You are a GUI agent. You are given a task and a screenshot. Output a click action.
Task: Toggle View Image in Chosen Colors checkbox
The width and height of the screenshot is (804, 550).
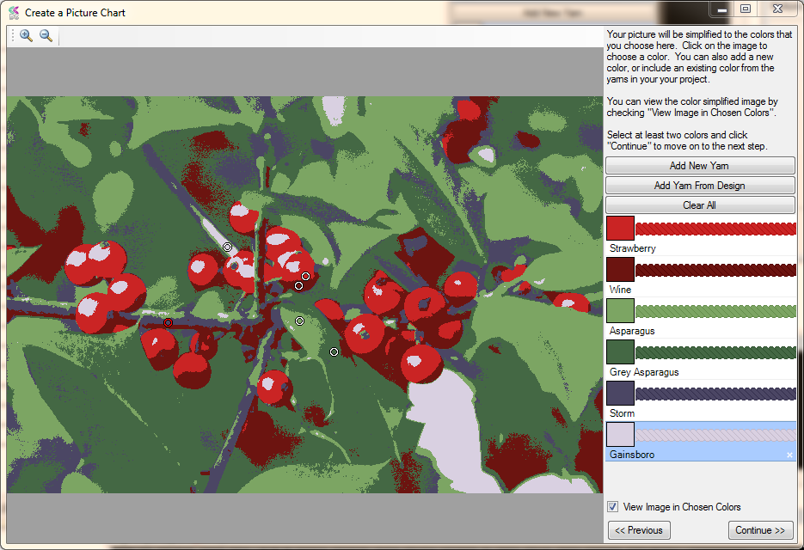(x=613, y=507)
